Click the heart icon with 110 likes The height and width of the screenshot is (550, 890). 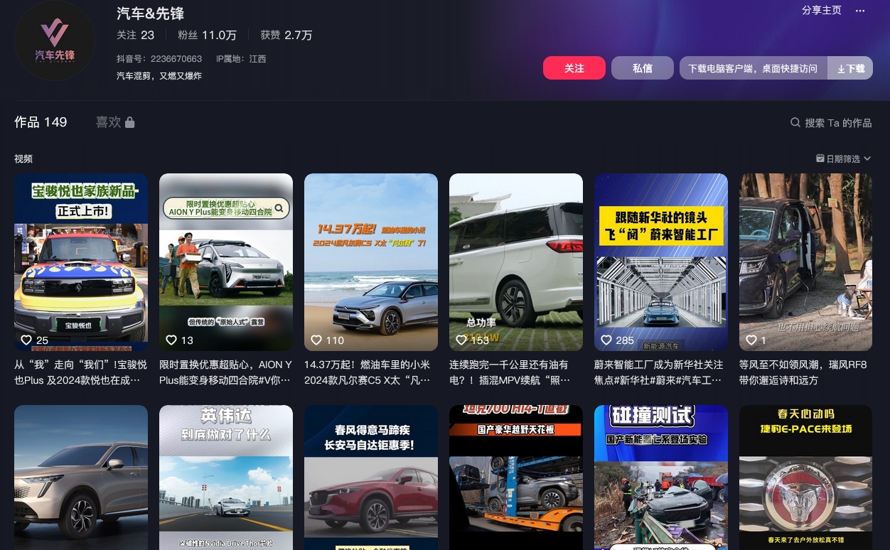(x=316, y=340)
